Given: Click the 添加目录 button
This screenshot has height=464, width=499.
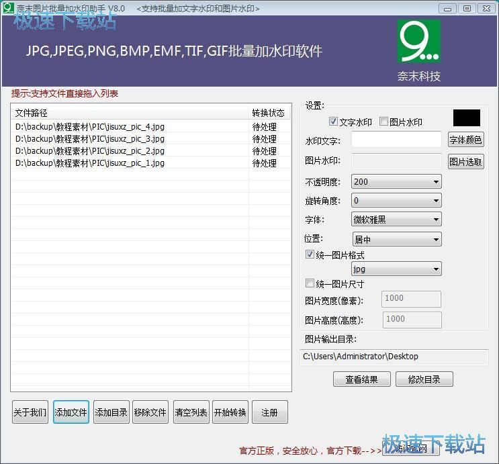Looking at the screenshot, I should [x=111, y=412].
